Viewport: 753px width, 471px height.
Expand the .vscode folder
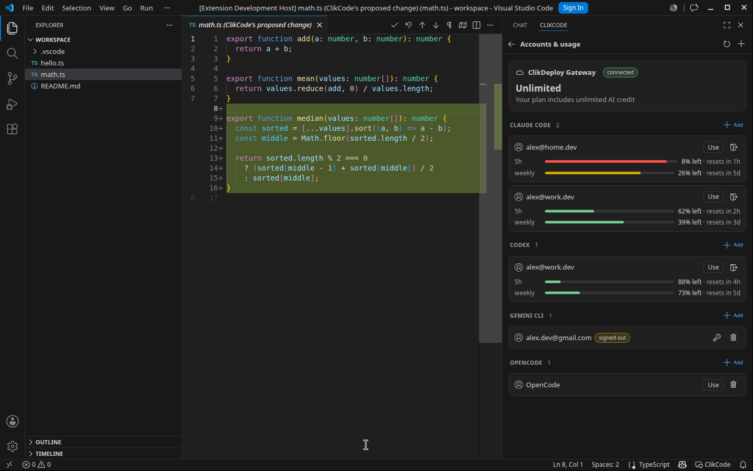coord(103,51)
